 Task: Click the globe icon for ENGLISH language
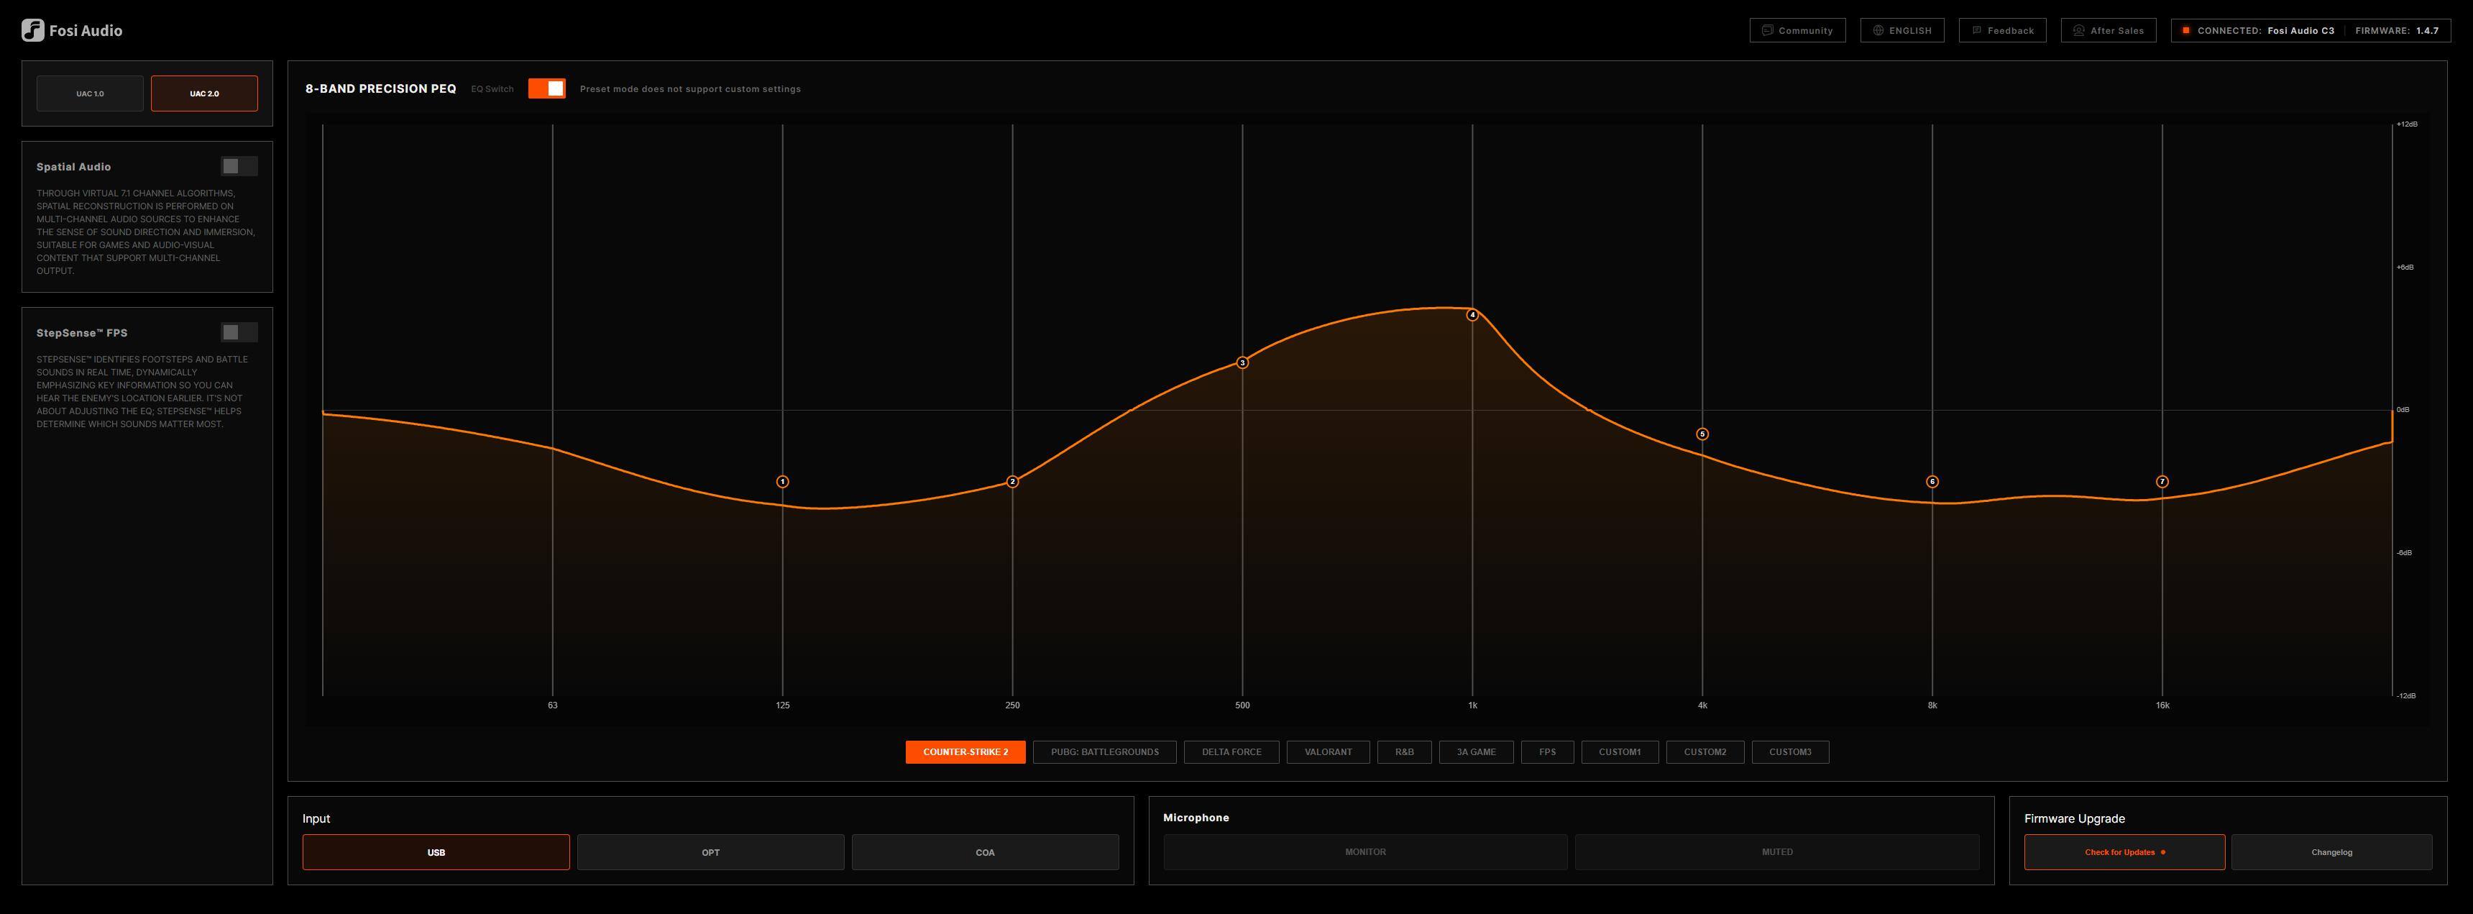[x=1878, y=31]
